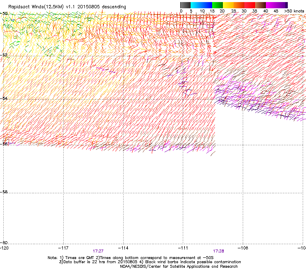Click the longitude axis label "-114"
The width and height of the screenshot is (306, 269).
123,248
